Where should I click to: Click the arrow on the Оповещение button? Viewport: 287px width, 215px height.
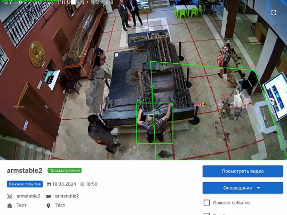click(258, 188)
